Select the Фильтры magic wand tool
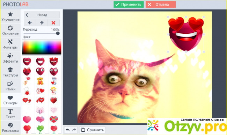The width and height of the screenshot is (227, 135). tap(10, 44)
